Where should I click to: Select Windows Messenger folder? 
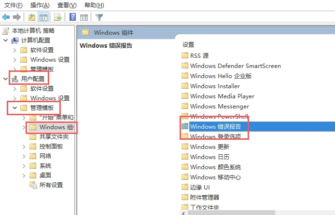click(x=220, y=107)
